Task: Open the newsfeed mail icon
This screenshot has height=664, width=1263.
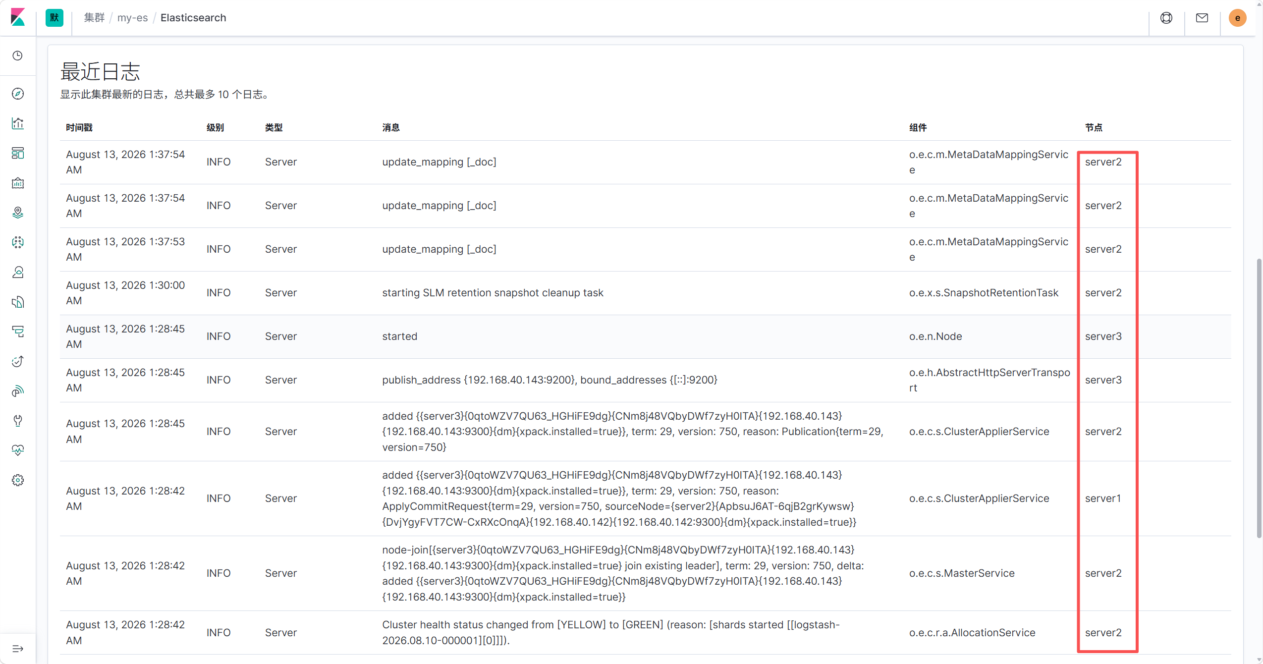Action: tap(1202, 18)
